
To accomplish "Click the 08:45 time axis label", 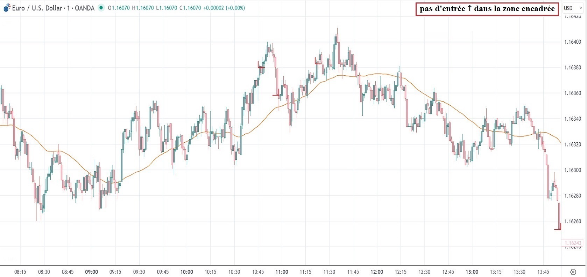I will 68,272.
